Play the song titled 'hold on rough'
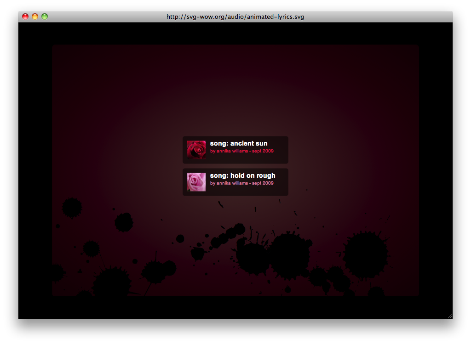 (242, 175)
